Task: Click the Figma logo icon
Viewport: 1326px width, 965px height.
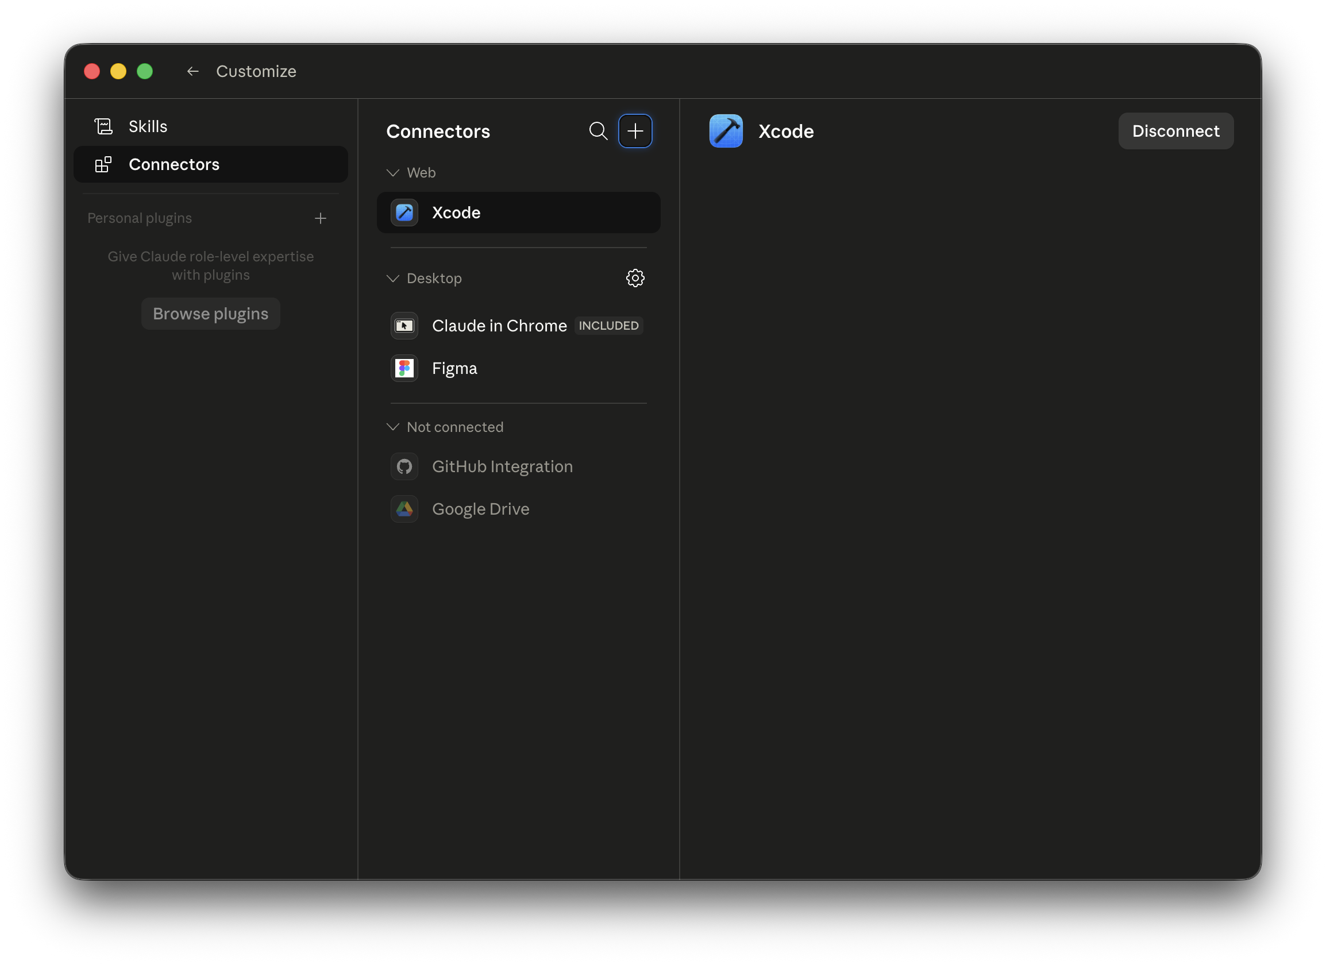Action: coord(404,368)
